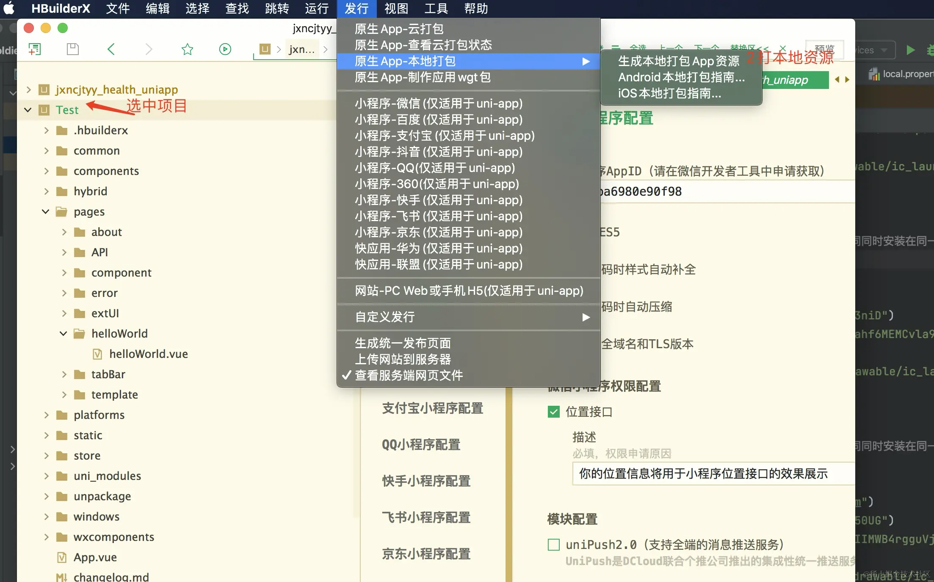Choose 生成统一发布页面 menu item

pyautogui.click(x=469, y=343)
